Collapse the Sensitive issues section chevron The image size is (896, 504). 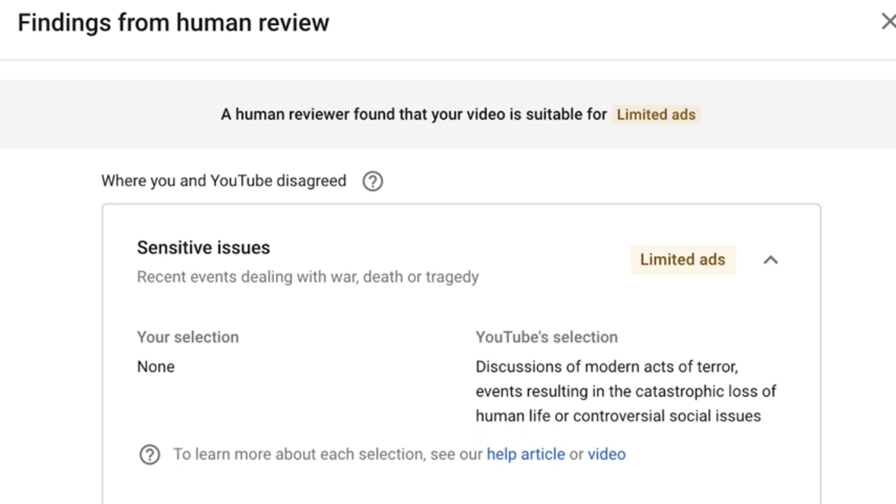[x=770, y=260]
